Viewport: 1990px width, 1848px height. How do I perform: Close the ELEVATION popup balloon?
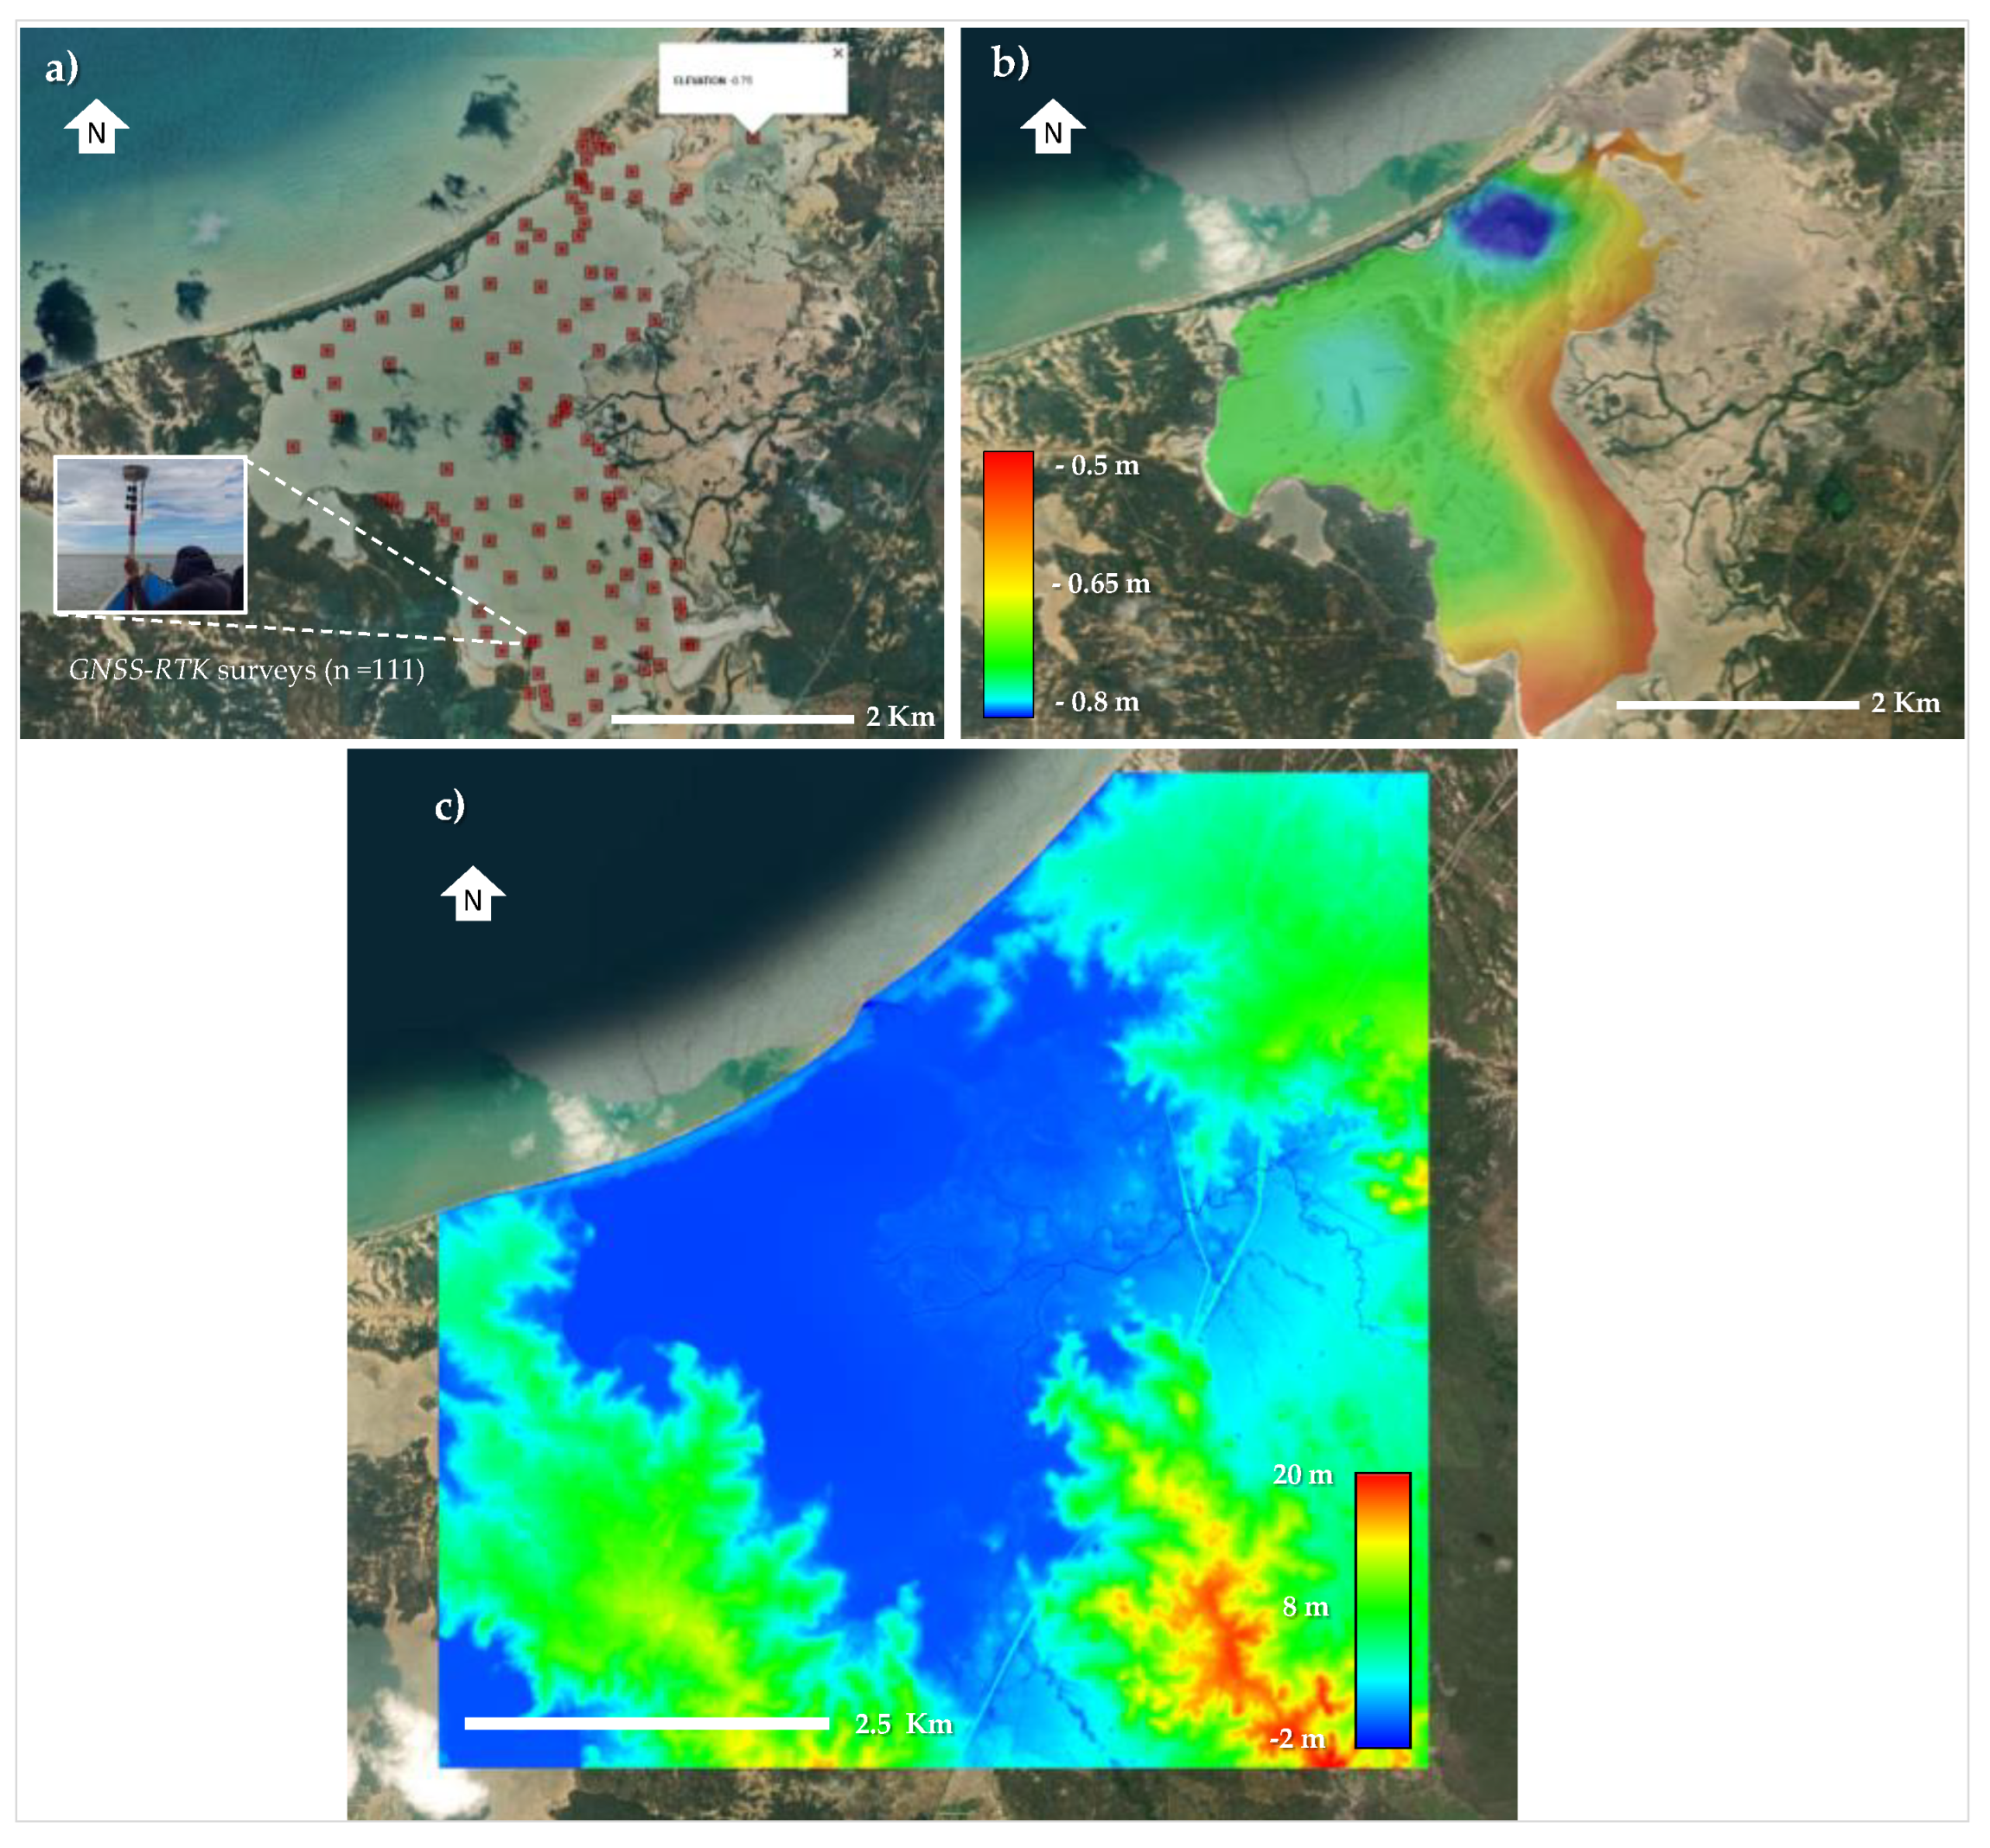(838, 53)
